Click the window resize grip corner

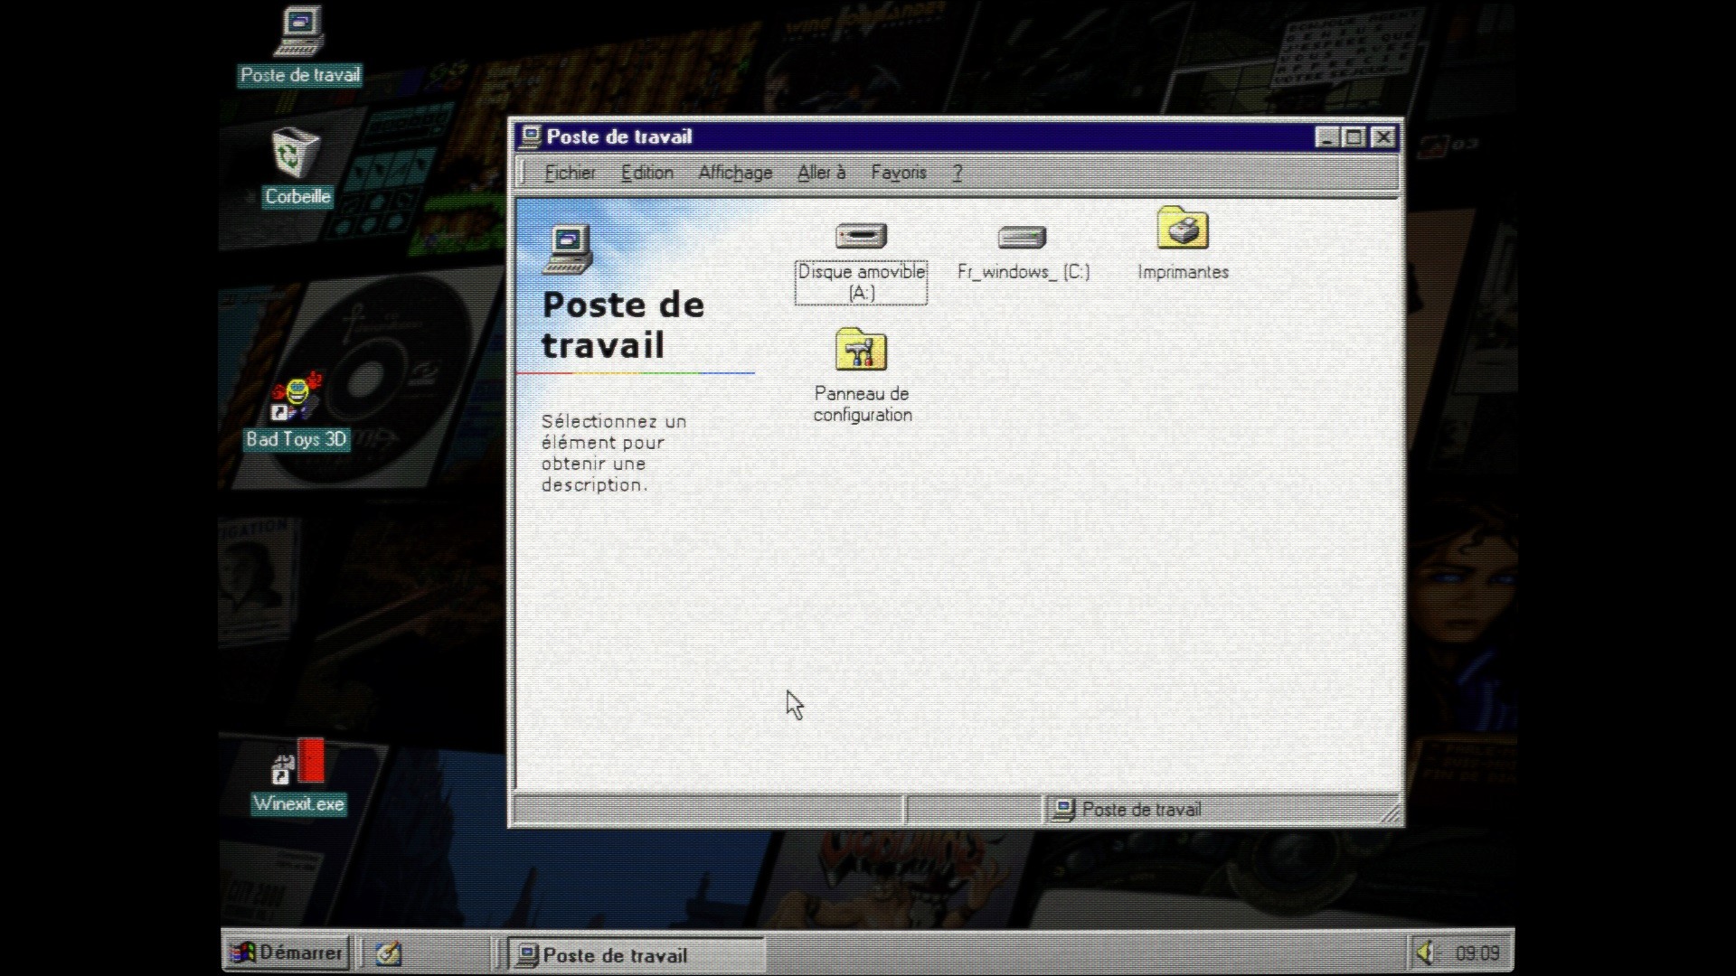tap(1391, 813)
